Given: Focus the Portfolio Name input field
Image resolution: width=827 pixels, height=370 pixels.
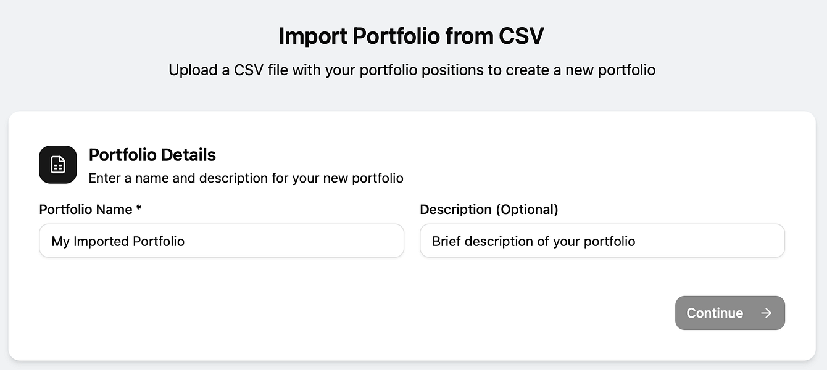Looking at the screenshot, I should (221, 241).
